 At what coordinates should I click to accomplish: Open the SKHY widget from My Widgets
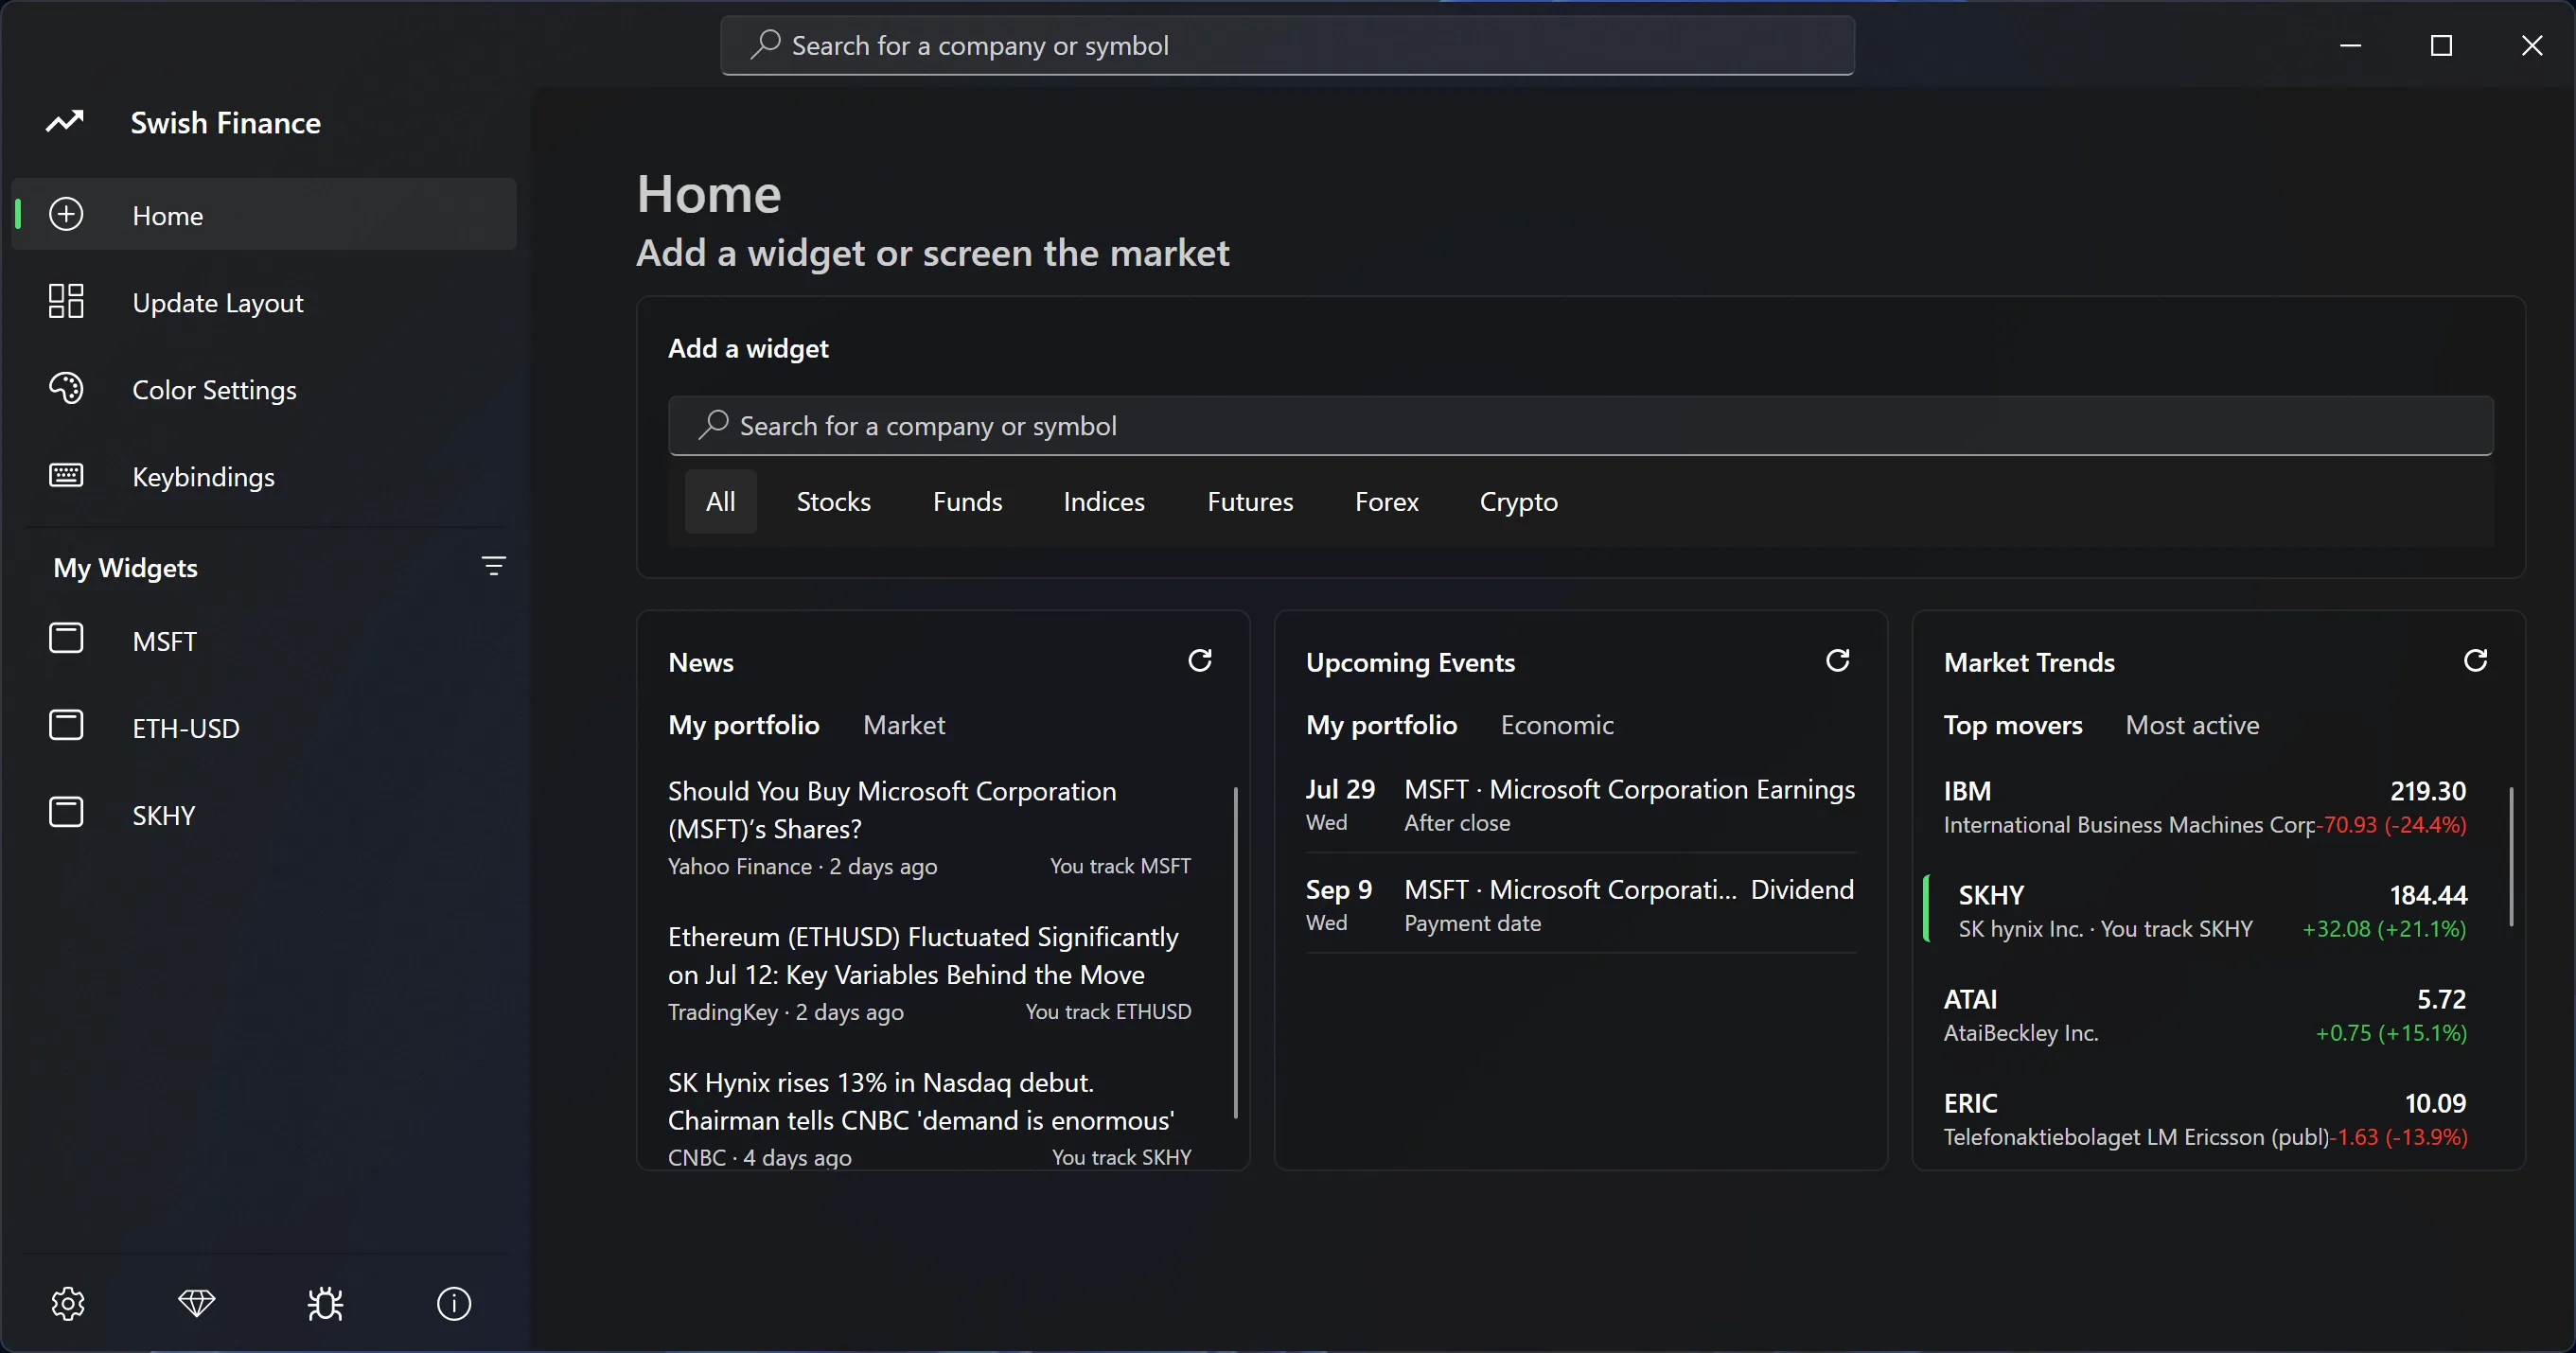click(x=264, y=814)
